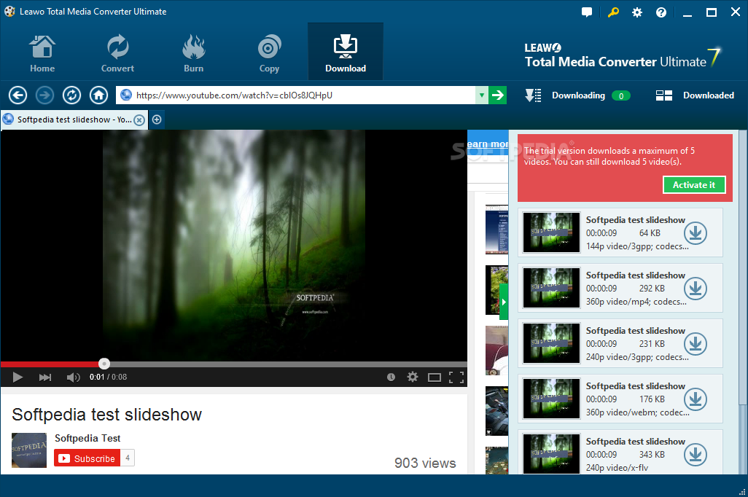Skip to the next video

(x=45, y=377)
